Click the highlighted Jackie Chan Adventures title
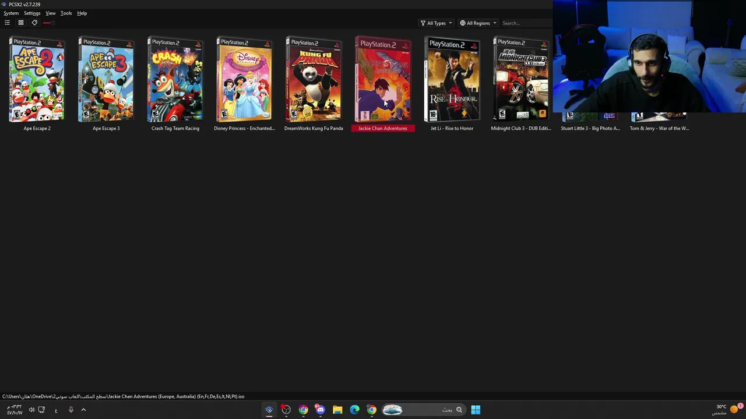Image resolution: width=746 pixels, height=419 pixels. [383, 128]
